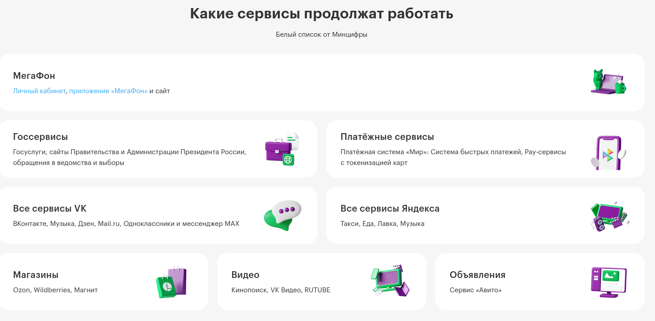
Task: Click the Объявления card title
Action: (x=477, y=275)
